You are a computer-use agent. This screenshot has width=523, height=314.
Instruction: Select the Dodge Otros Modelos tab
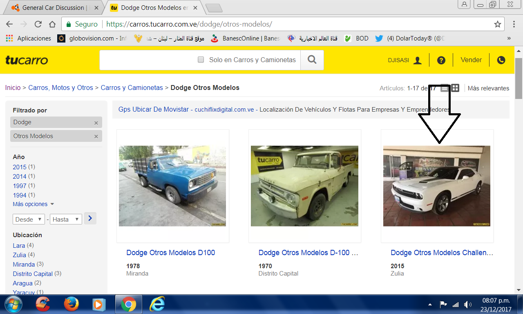[x=153, y=7]
